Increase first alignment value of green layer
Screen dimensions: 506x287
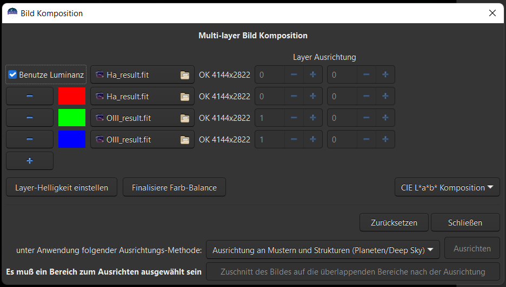(312, 118)
